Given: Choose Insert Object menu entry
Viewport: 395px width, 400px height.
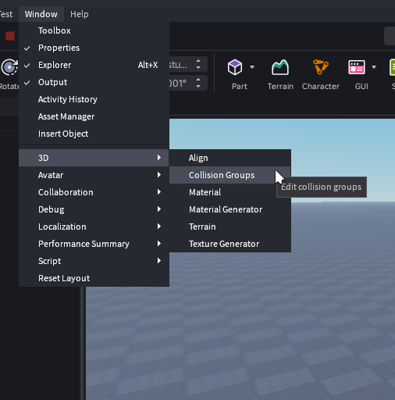Looking at the screenshot, I should 94,134.
